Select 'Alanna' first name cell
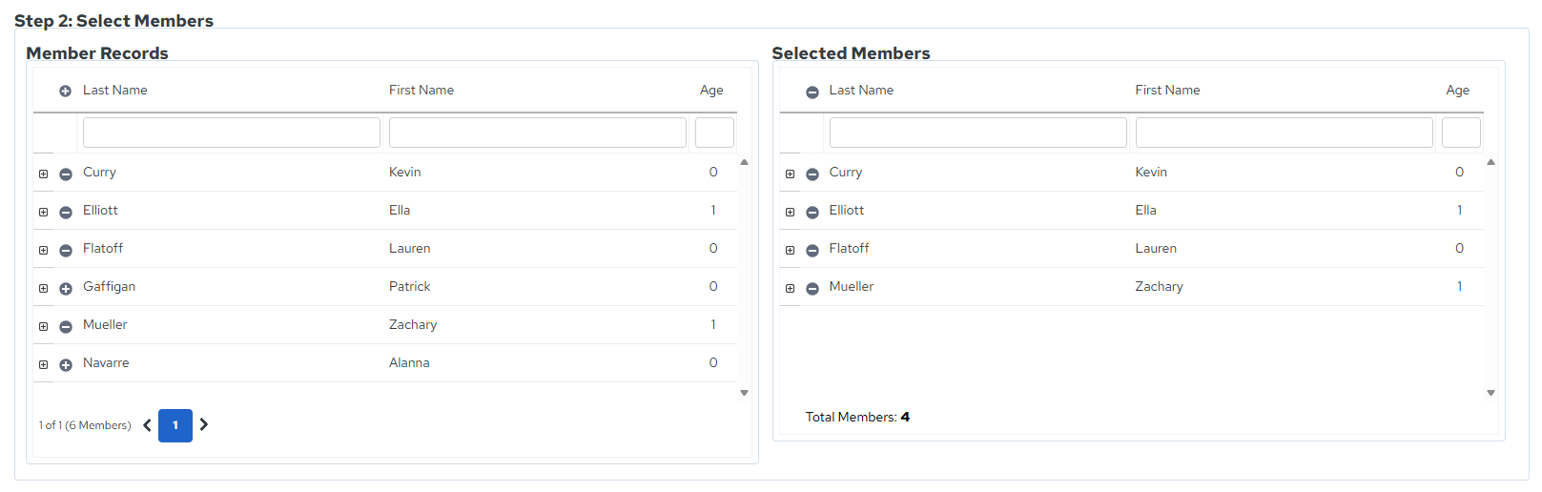Image resolution: width=1542 pixels, height=492 pixels. [409, 362]
